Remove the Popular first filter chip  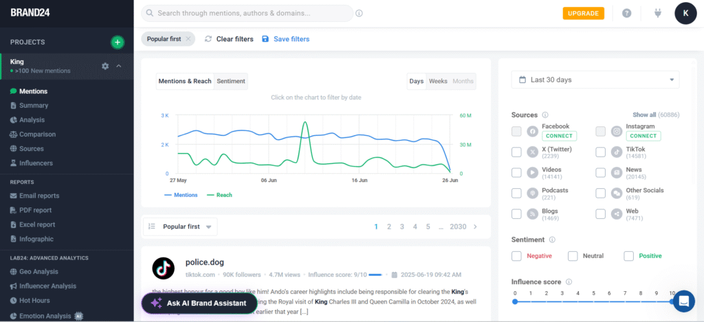tap(188, 39)
